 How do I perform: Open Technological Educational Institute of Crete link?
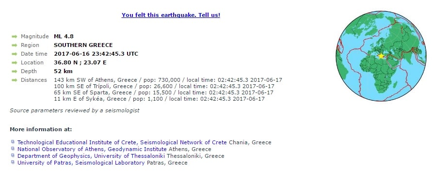[122, 142]
